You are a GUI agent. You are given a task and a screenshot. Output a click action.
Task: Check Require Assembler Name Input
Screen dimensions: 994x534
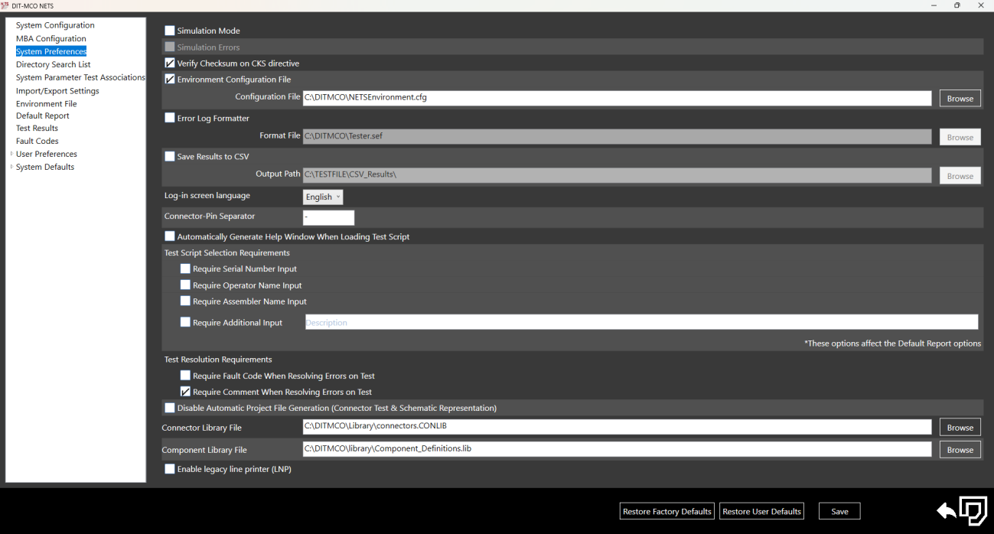[185, 301]
